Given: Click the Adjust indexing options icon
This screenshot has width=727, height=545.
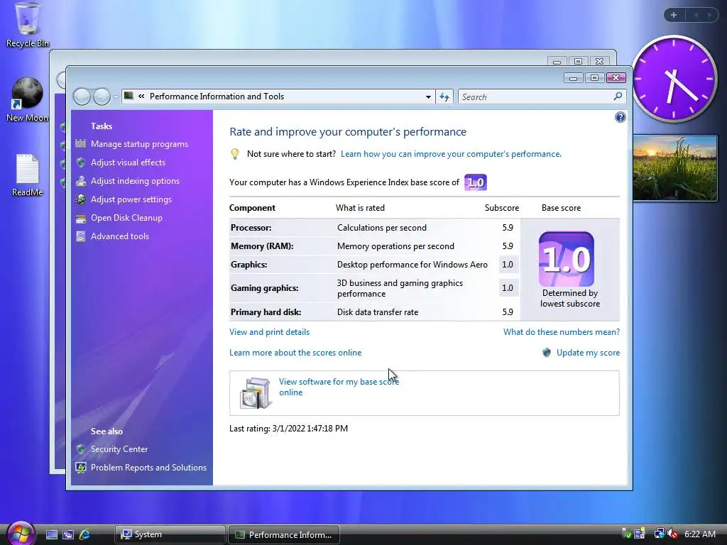Looking at the screenshot, I should pos(81,181).
